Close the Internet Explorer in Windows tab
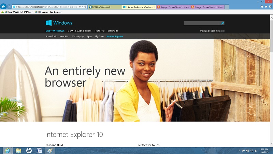 click(x=154, y=7)
